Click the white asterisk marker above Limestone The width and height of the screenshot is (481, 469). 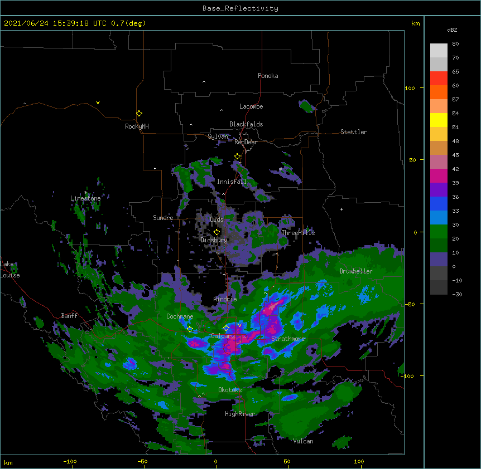pos(85,193)
